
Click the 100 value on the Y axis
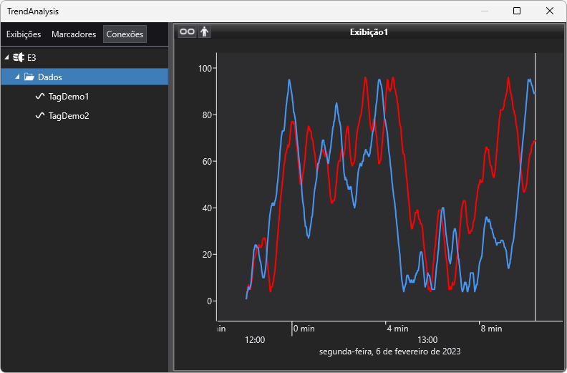tap(207, 68)
